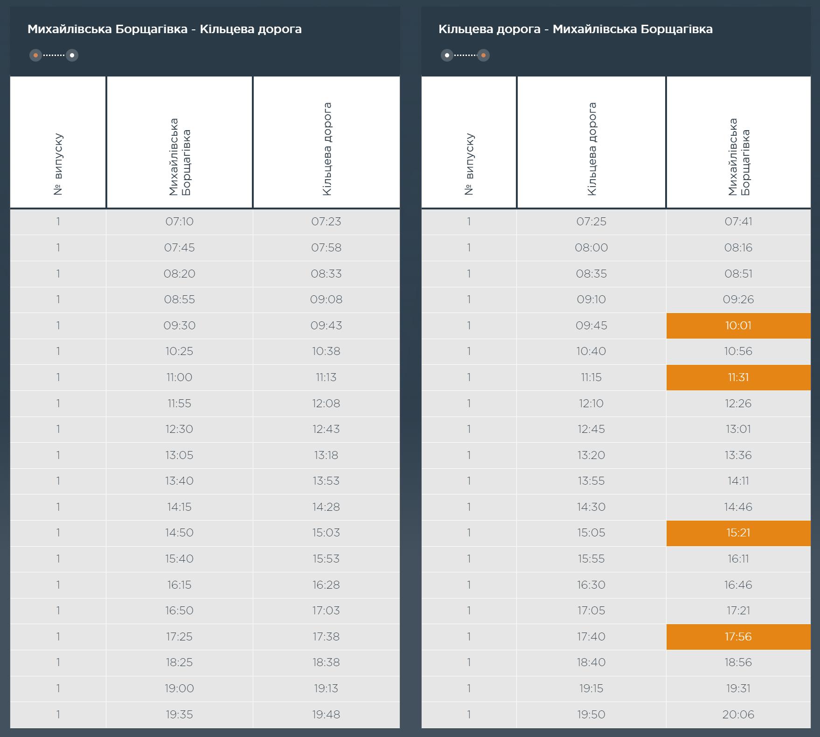Click the white end dot under the left route title

tap(72, 56)
